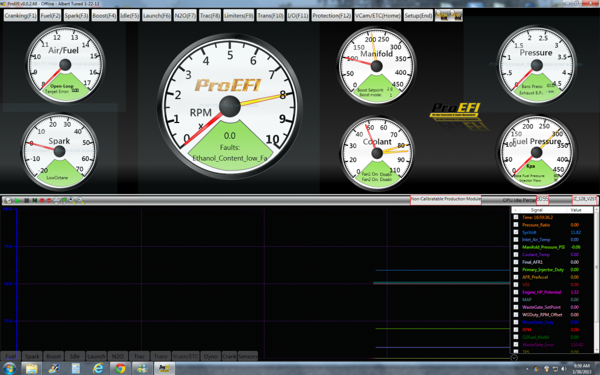This screenshot has width=600, height=375.
Task: Click the volume speaker tray icon
Action: [563, 369]
